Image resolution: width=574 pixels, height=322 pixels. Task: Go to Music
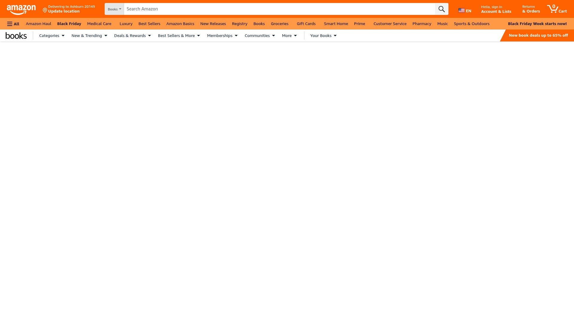(442, 24)
